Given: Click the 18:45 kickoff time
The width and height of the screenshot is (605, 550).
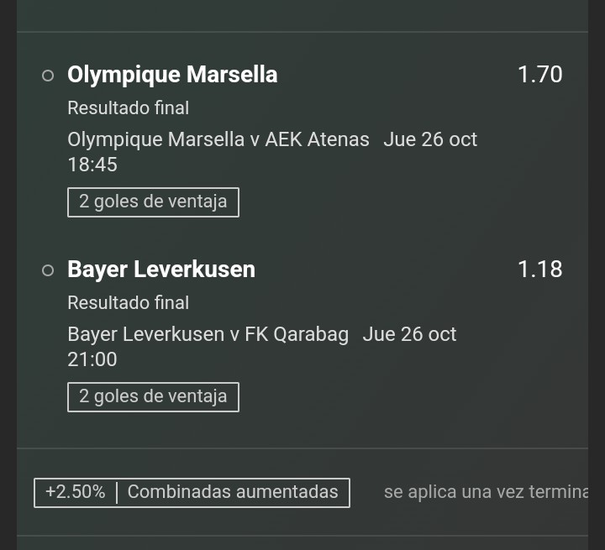Looking at the screenshot, I should [92, 165].
